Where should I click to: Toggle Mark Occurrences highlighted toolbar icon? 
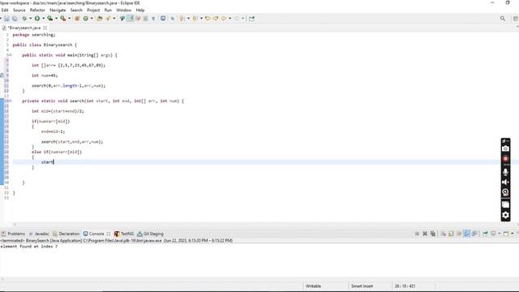(x=131, y=19)
